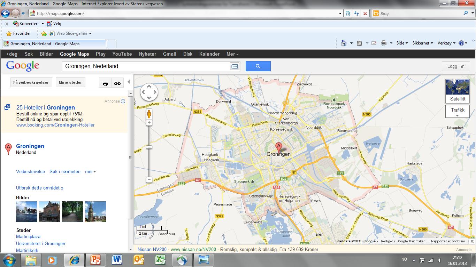Click the ad info icon next to Annonse

click(x=123, y=101)
